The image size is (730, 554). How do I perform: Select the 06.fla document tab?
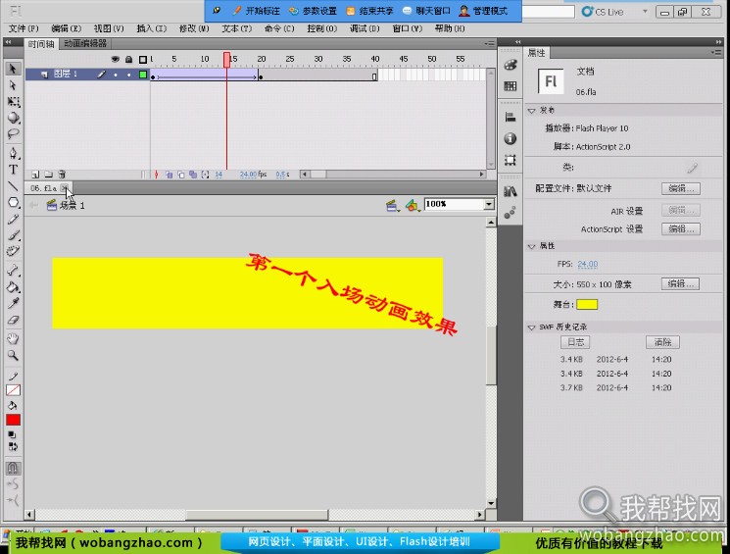point(43,188)
